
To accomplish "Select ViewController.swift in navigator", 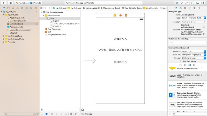I will [18, 21].
